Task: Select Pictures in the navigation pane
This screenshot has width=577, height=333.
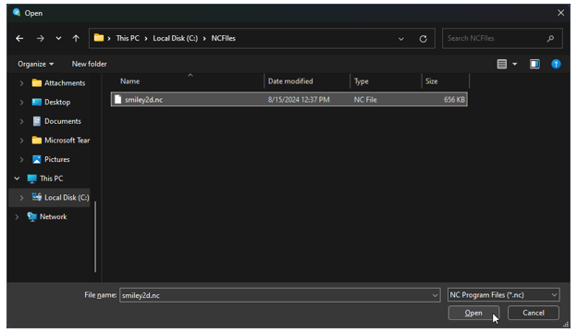Action: 57,160
